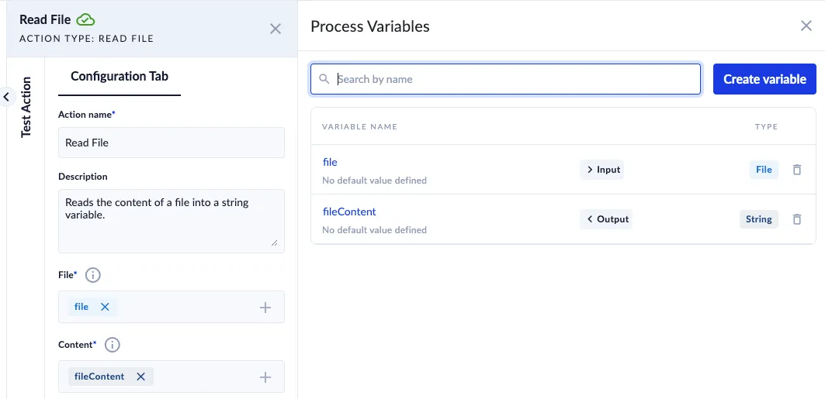Show info tooltip for Content field
The height and width of the screenshot is (399, 825).
(112, 345)
